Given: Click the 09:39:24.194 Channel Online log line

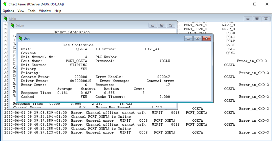Looking at the screenshot, I should click(67, 117).
